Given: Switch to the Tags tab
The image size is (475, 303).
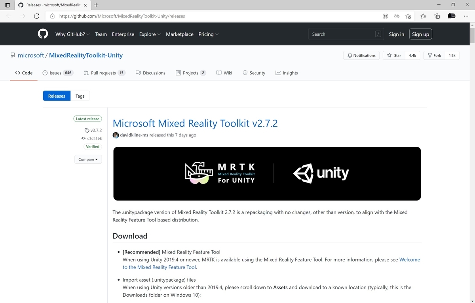Looking at the screenshot, I should point(80,96).
